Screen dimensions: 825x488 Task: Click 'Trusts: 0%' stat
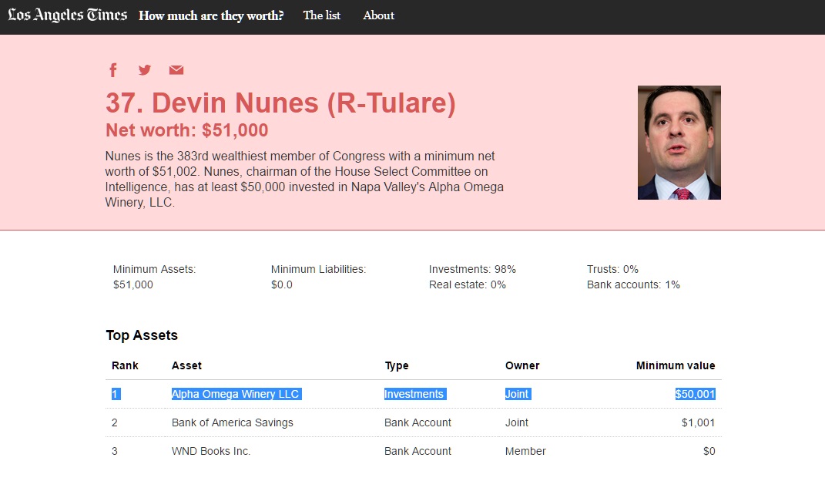click(x=612, y=269)
